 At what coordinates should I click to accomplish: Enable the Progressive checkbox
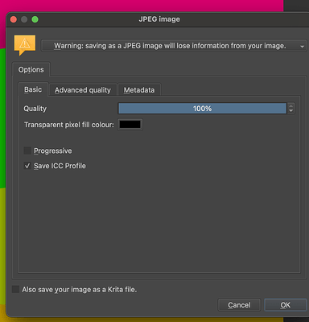[27, 151]
